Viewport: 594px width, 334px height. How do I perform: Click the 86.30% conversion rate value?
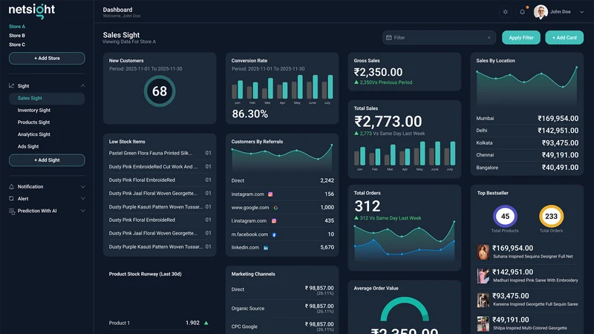click(x=249, y=114)
